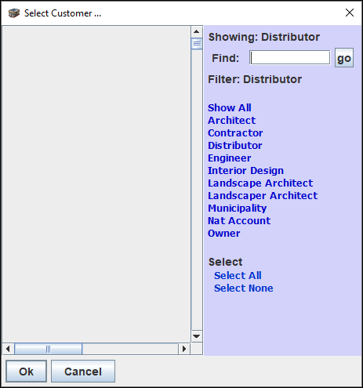The height and width of the screenshot is (388, 363).
Task: Select the Distributor filter link
Action: [x=235, y=145]
